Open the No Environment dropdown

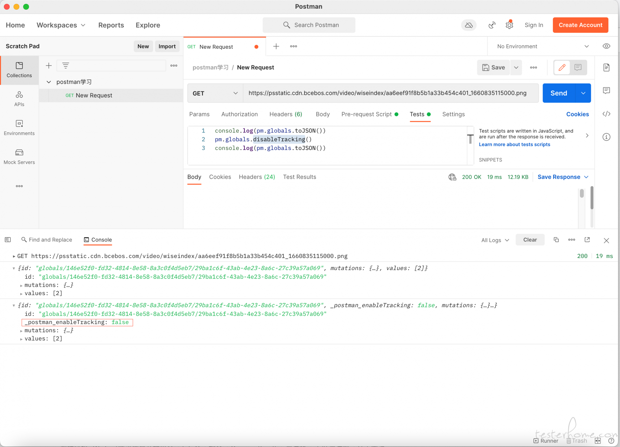tap(543, 46)
